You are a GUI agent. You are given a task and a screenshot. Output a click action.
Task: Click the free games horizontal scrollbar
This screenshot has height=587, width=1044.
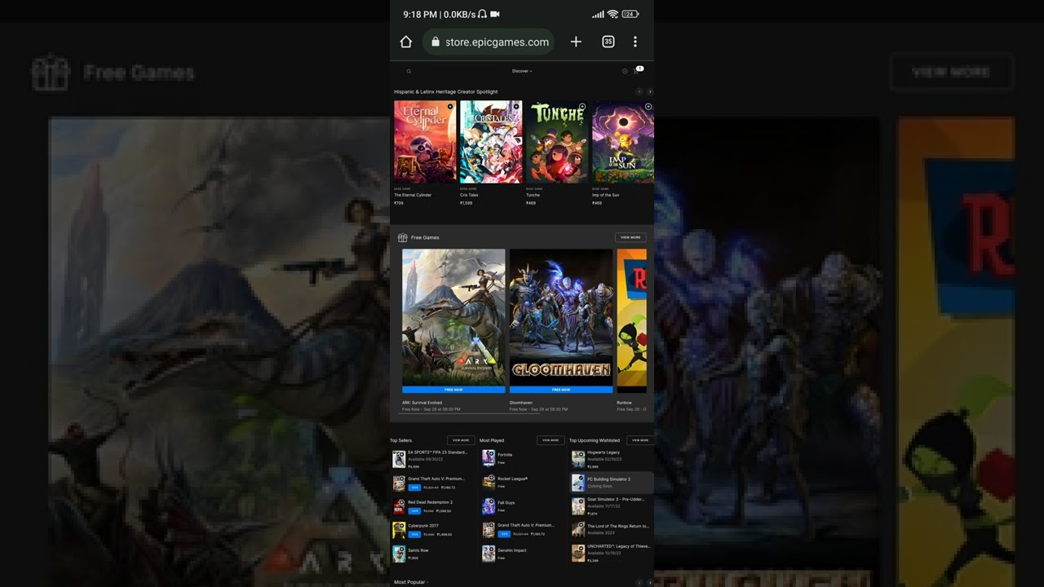469,413
